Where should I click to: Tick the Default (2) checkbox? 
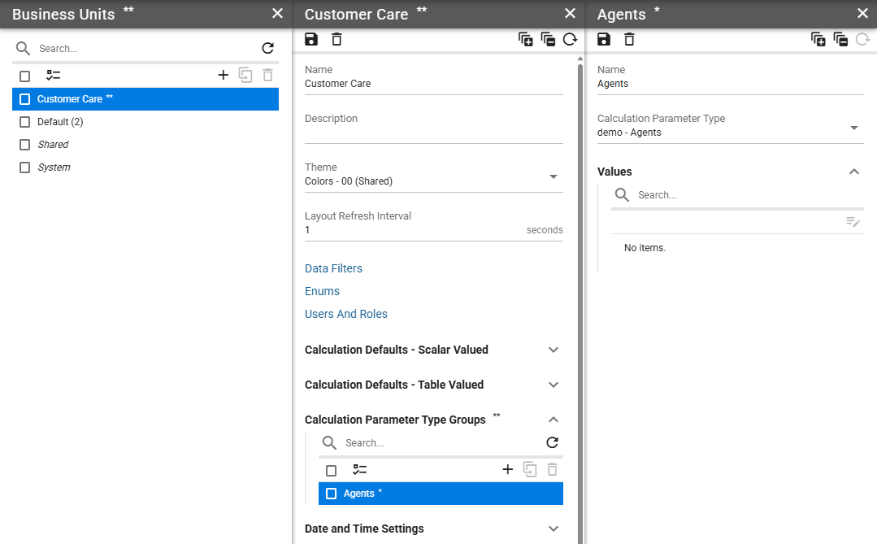[24, 122]
